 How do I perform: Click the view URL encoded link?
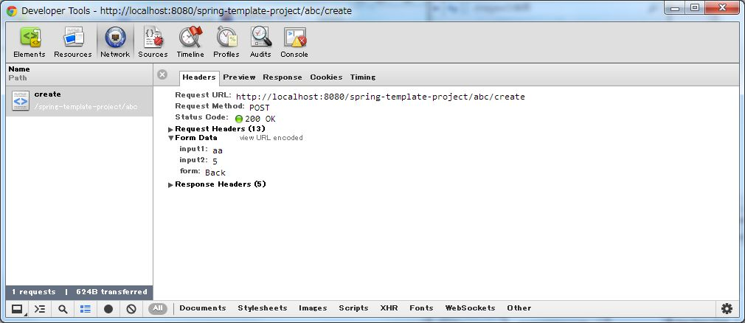[271, 138]
